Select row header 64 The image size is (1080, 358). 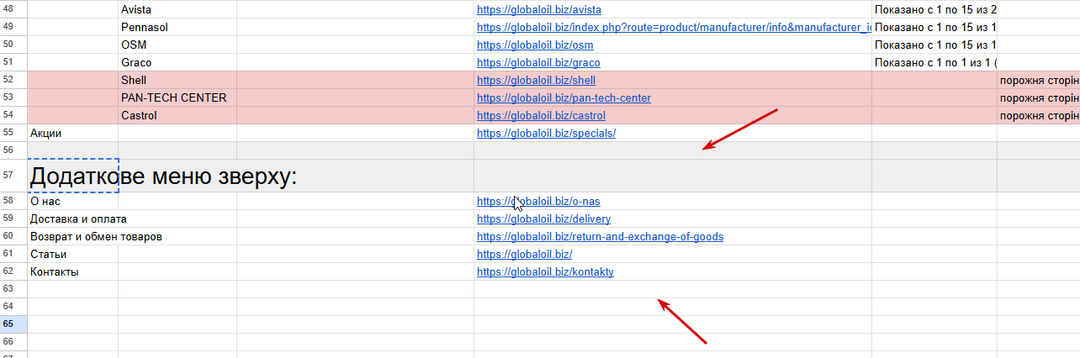coord(13,307)
